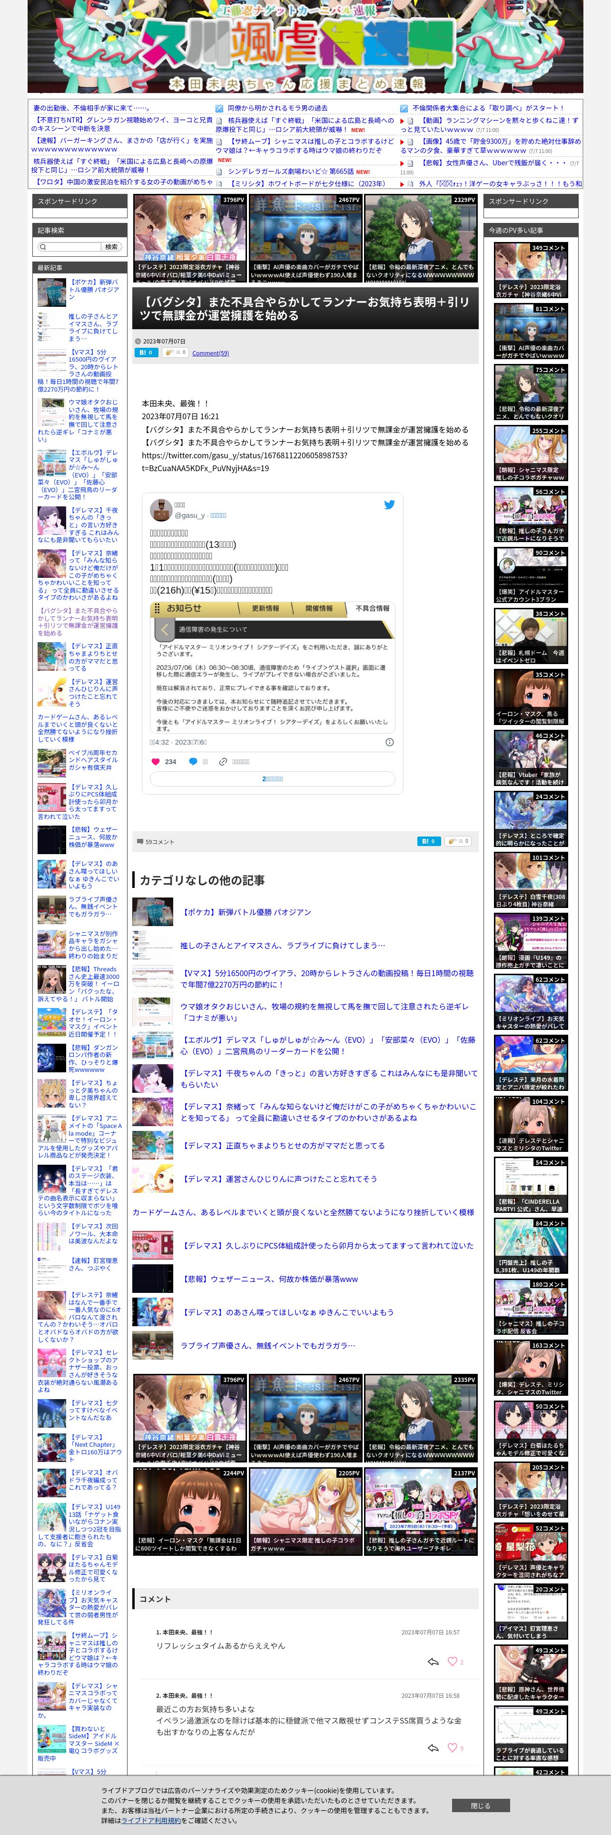Like the embedded tweet with heart icon
The height and width of the screenshot is (1835, 611).
(x=155, y=762)
